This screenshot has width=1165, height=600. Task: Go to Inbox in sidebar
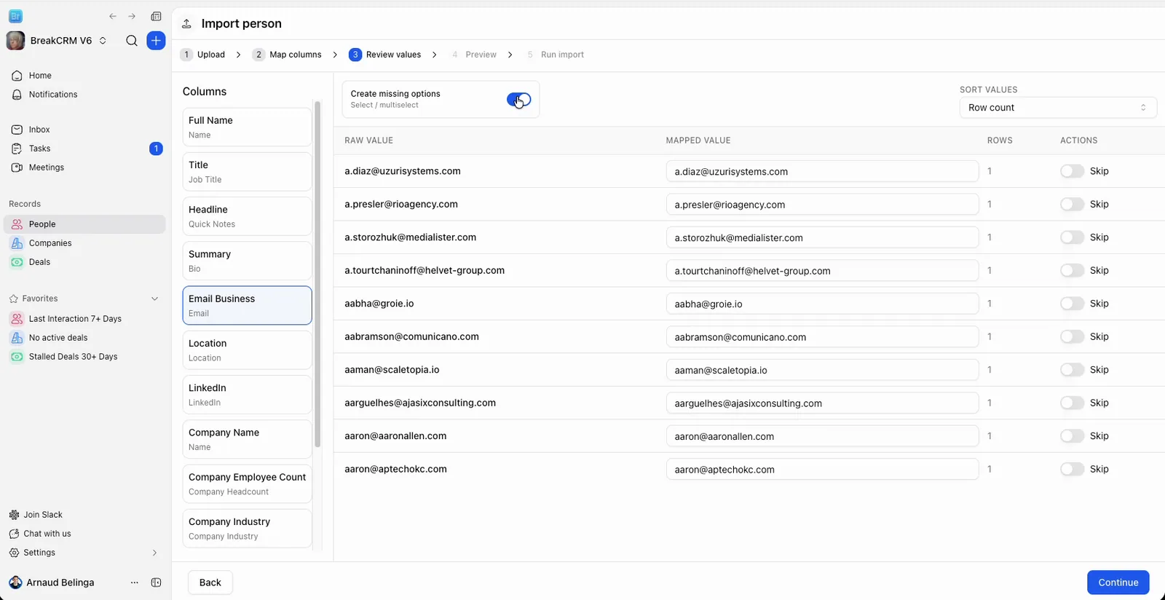[84, 130]
